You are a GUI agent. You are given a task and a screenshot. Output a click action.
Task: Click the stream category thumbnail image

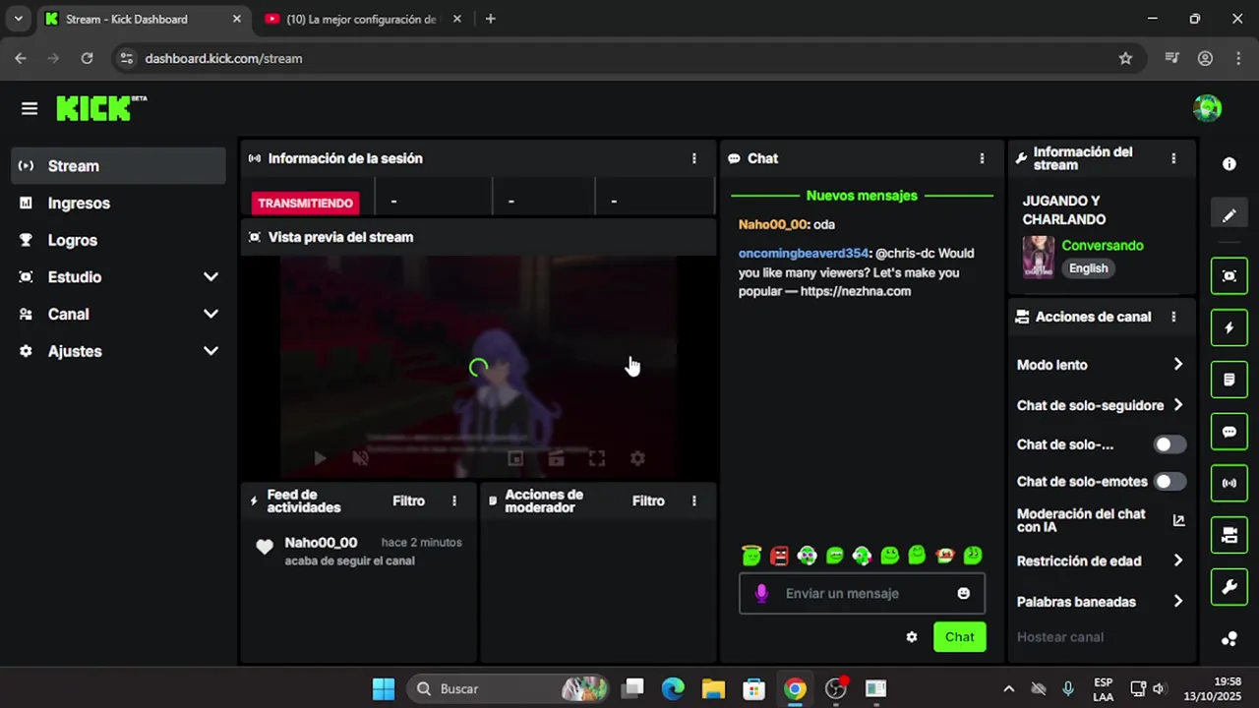(x=1039, y=258)
